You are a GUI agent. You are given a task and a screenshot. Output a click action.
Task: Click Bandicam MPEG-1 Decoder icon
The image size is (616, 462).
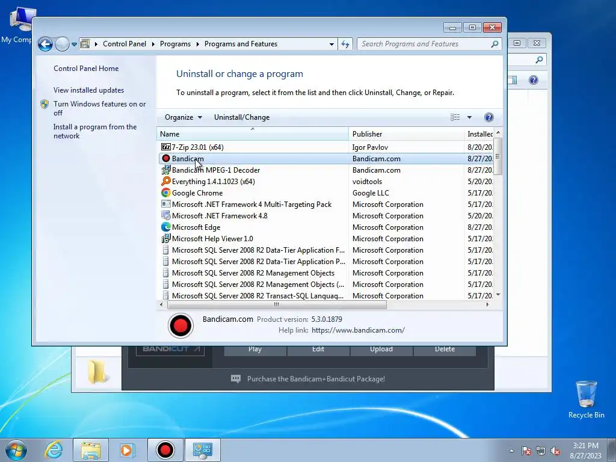pos(166,170)
